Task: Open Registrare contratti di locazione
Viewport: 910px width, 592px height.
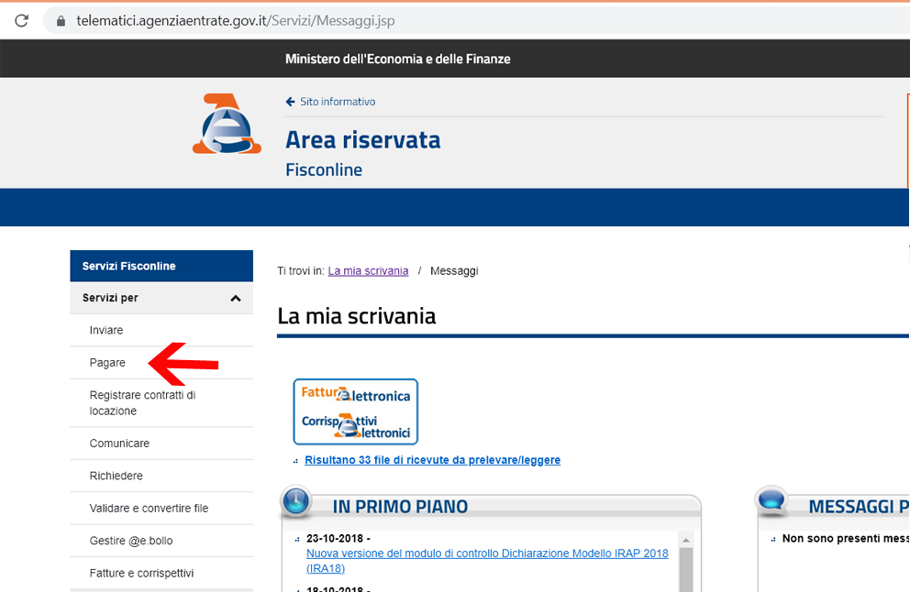Action: tap(161, 403)
